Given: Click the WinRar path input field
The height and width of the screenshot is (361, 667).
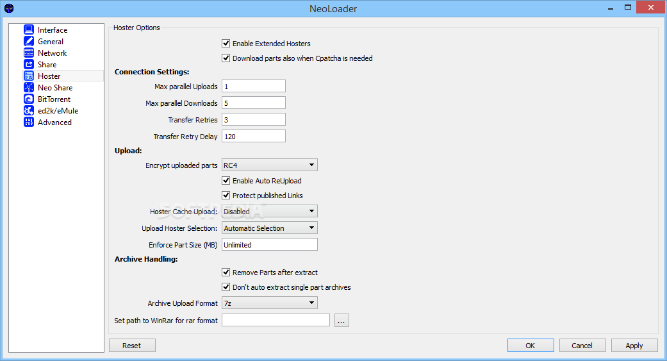Looking at the screenshot, I should tap(276, 320).
